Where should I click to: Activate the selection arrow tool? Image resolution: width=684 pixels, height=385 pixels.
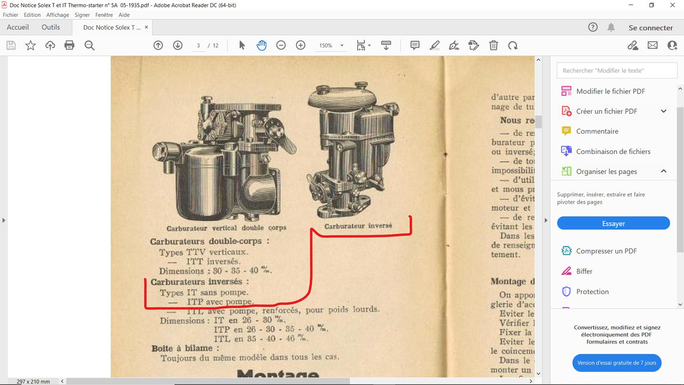(242, 45)
